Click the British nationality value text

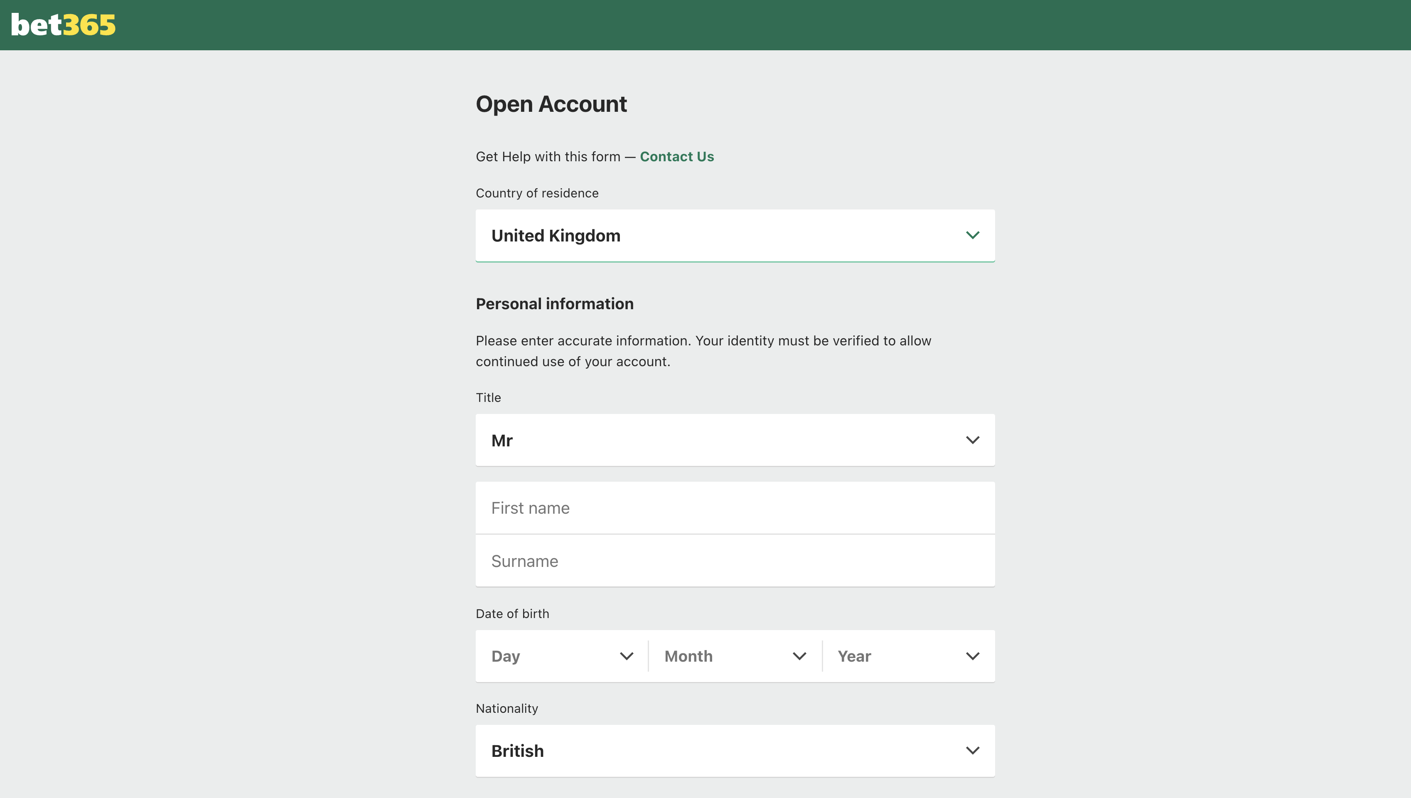point(517,751)
